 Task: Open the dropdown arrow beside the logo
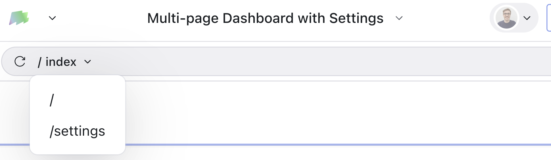pos(52,18)
